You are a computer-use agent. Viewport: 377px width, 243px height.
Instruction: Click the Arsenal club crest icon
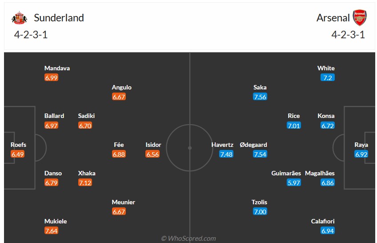coord(360,17)
